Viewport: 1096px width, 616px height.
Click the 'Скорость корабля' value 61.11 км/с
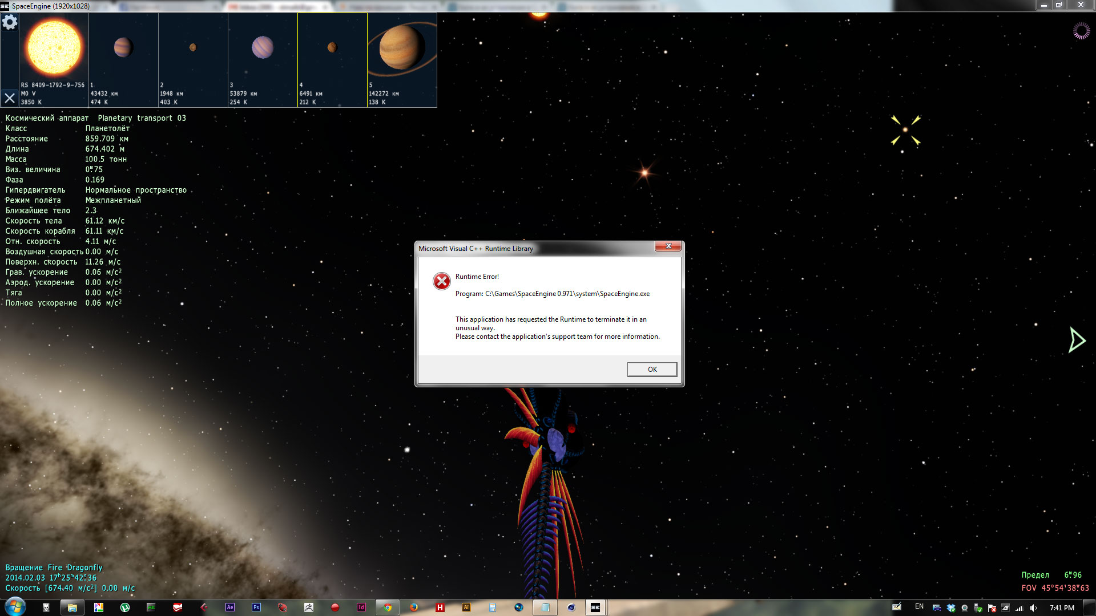coord(104,231)
